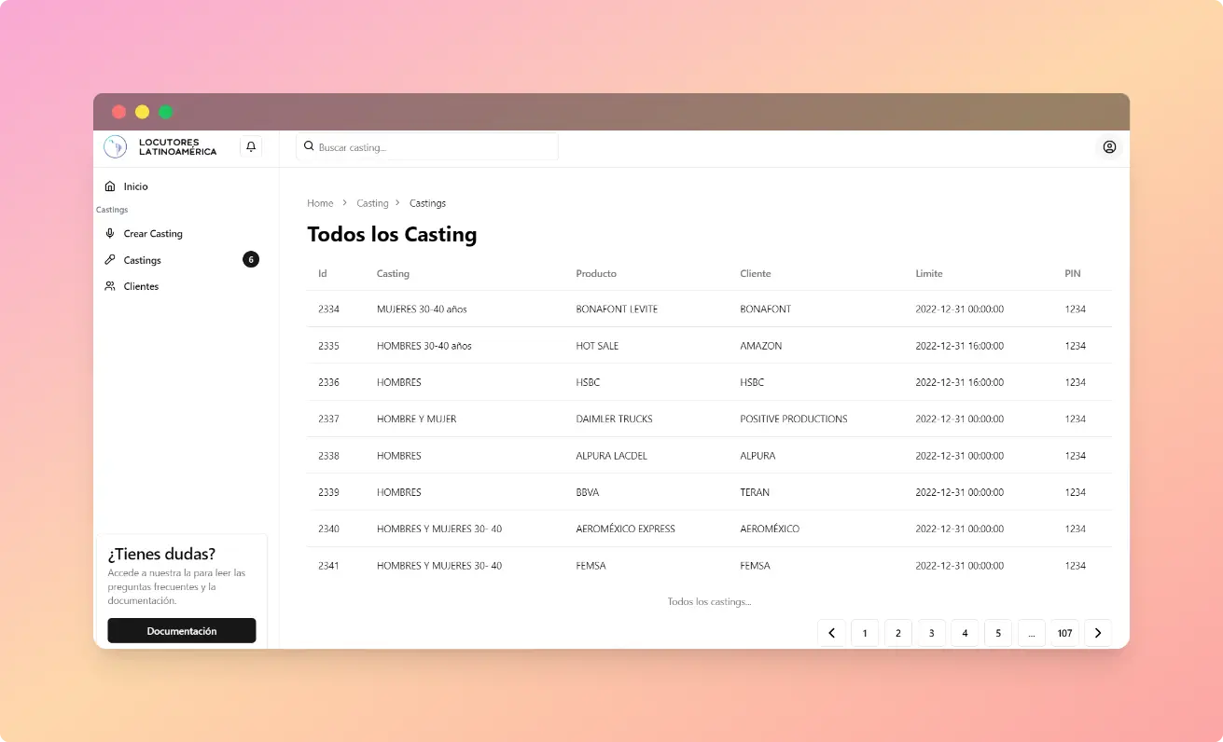Open Castings in the sidebar menu

(x=143, y=260)
